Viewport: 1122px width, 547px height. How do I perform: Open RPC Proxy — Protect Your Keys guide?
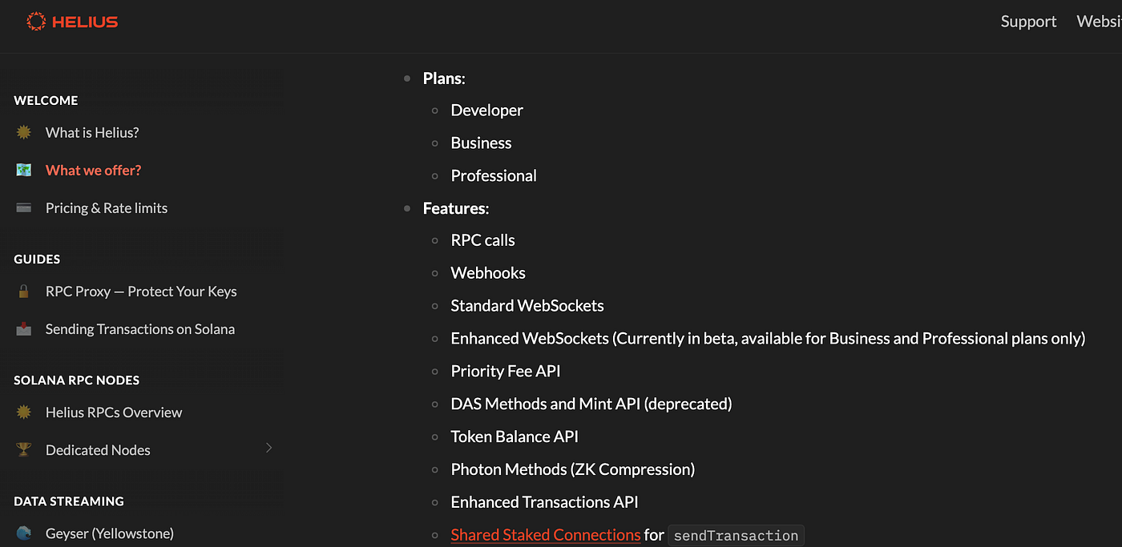(x=141, y=292)
